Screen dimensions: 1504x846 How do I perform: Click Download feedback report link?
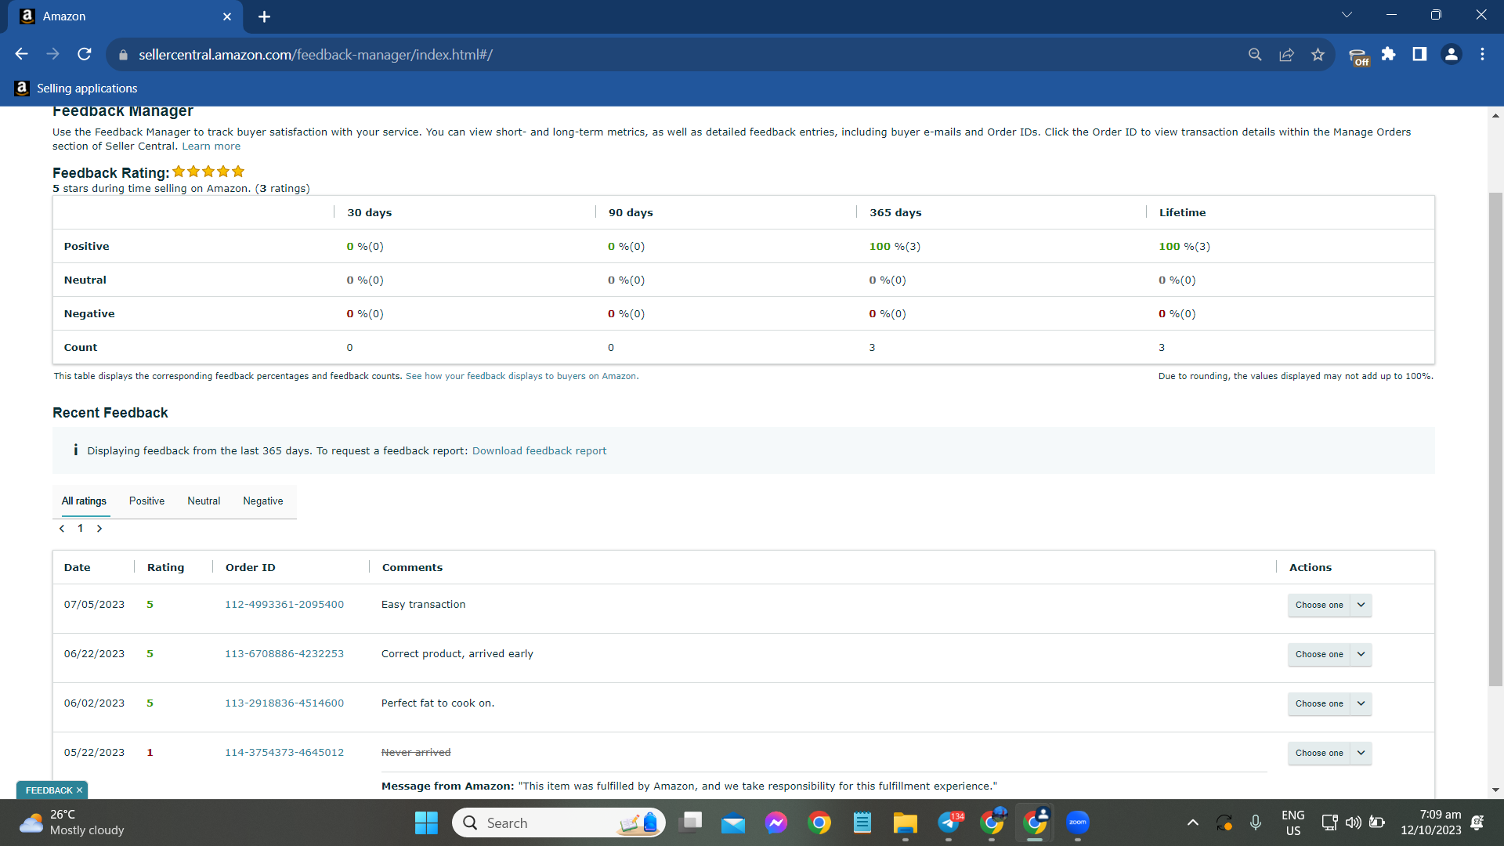click(x=539, y=451)
